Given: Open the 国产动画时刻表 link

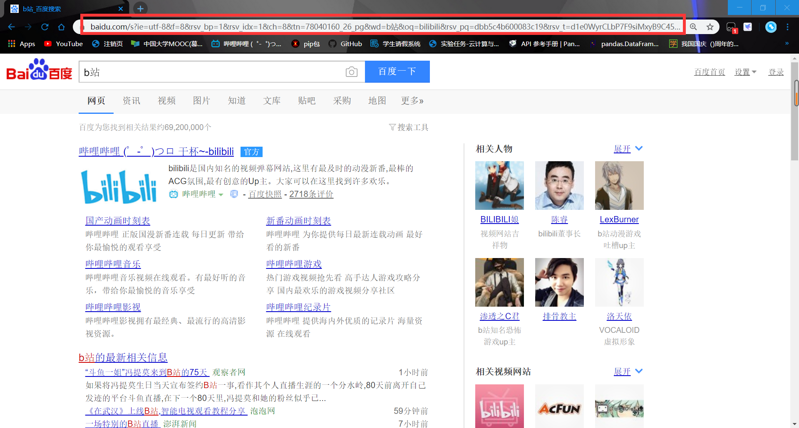Looking at the screenshot, I should point(118,221).
